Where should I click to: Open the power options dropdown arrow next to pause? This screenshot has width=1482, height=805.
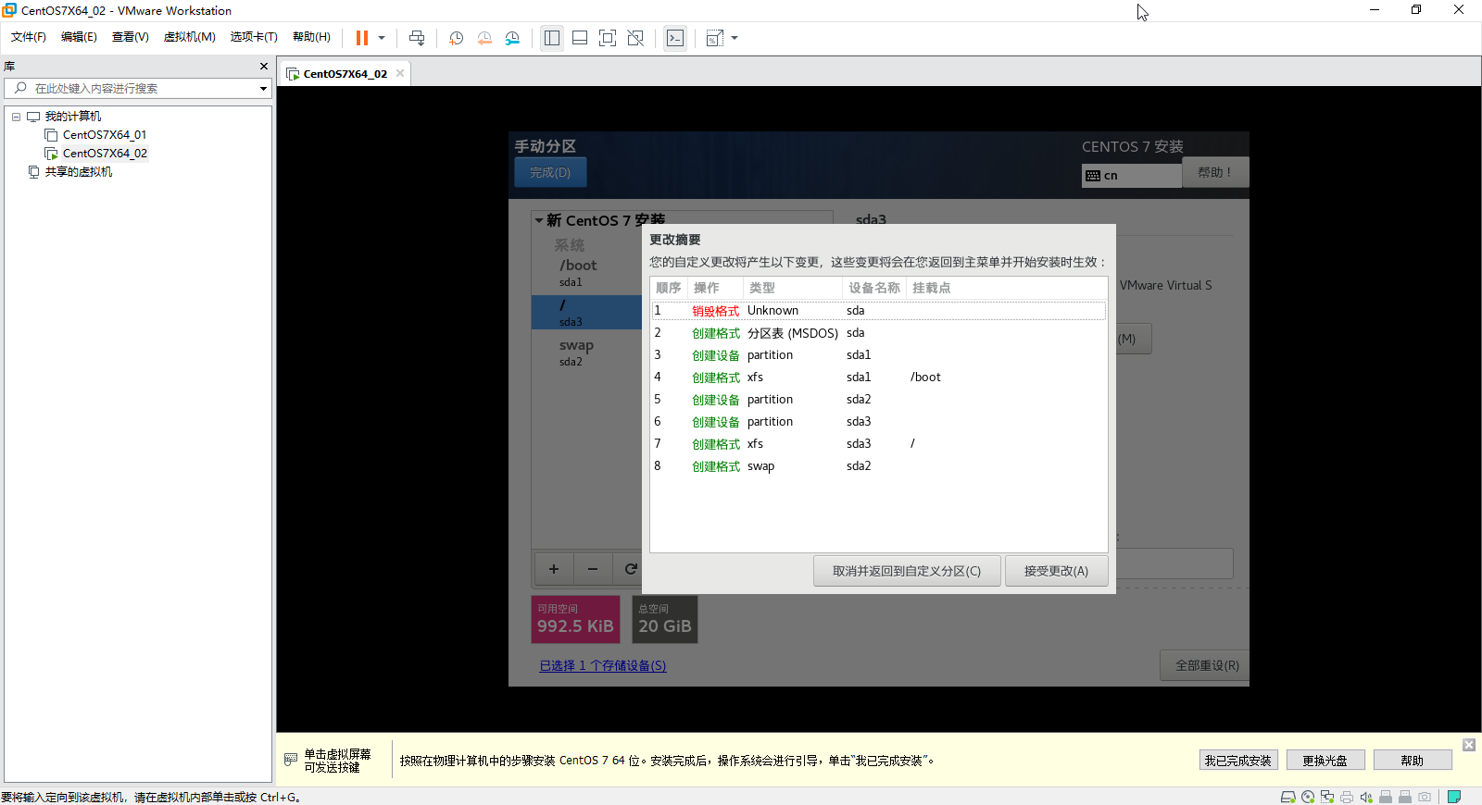point(382,38)
